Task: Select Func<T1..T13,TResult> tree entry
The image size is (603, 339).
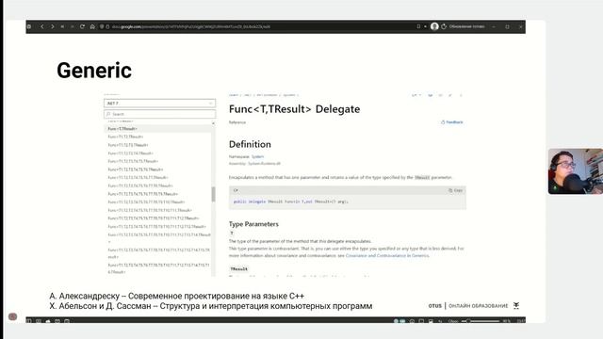Action: [156, 226]
